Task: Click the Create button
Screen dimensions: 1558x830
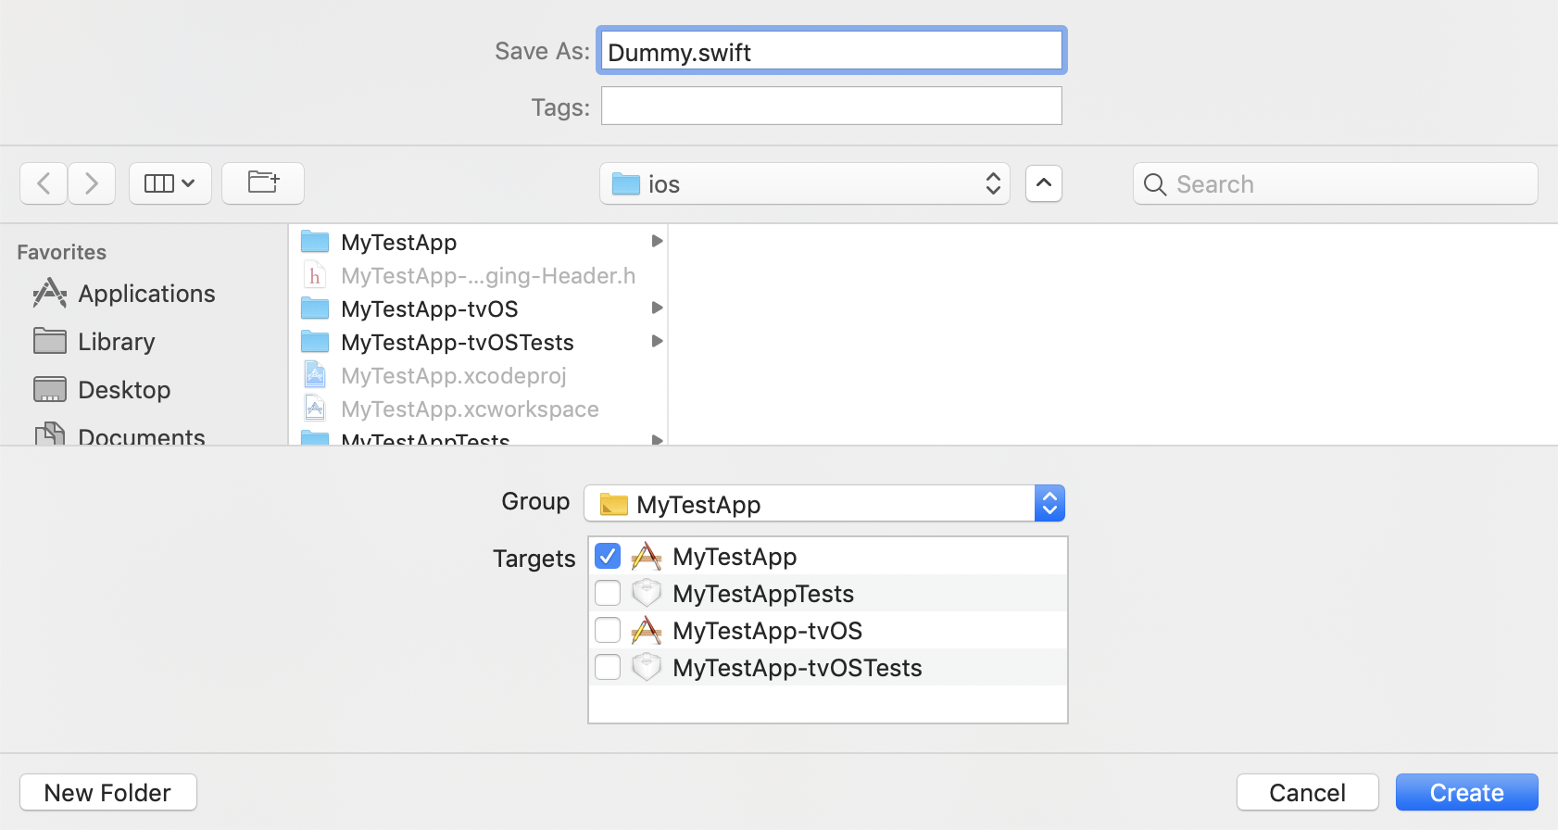Action: [1466, 792]
